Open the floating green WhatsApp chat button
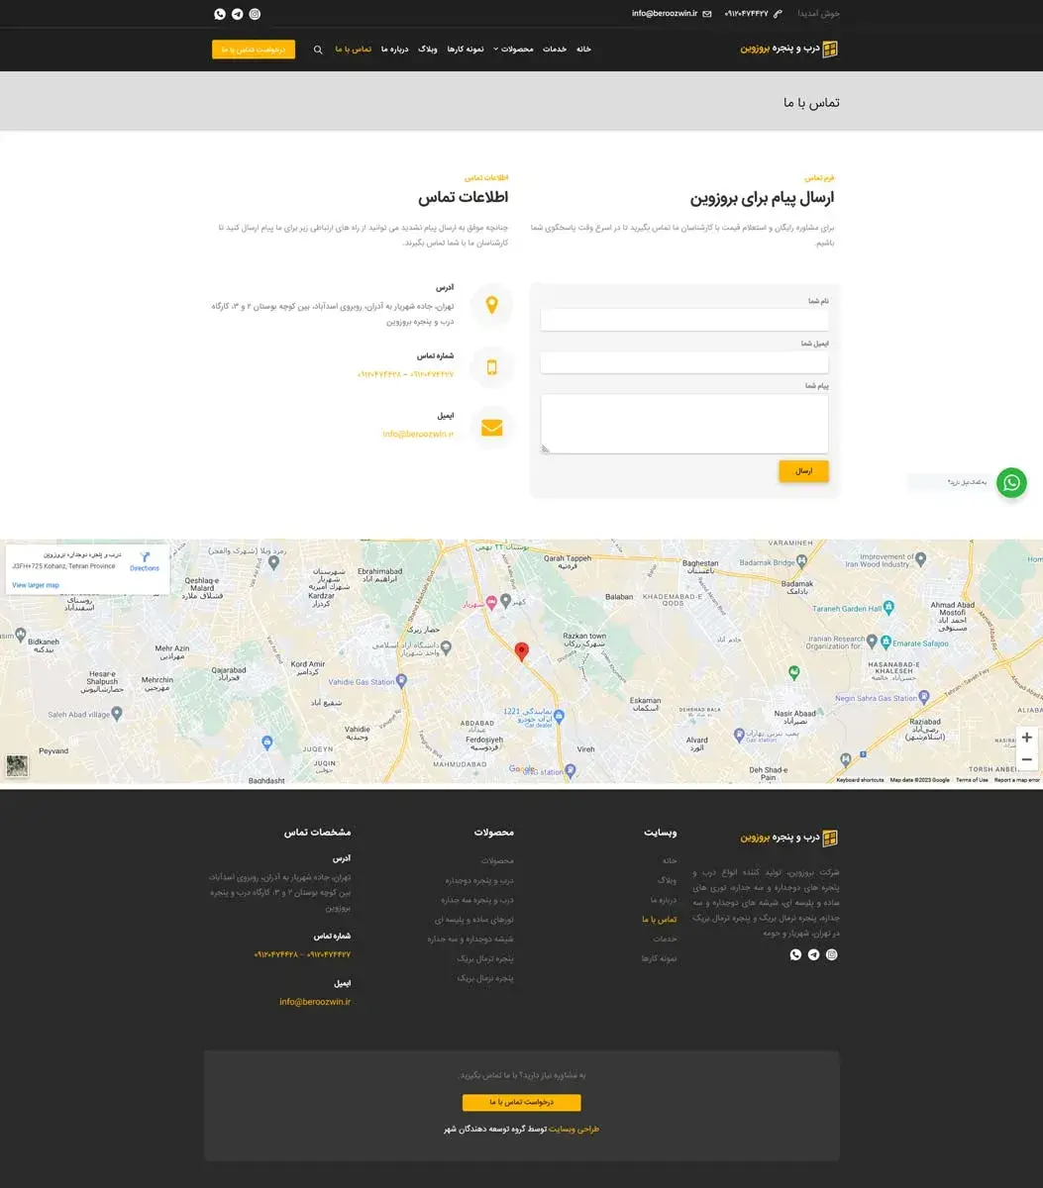The height and width of the screenshot is (1188, 1043). tap(1011, 482)
